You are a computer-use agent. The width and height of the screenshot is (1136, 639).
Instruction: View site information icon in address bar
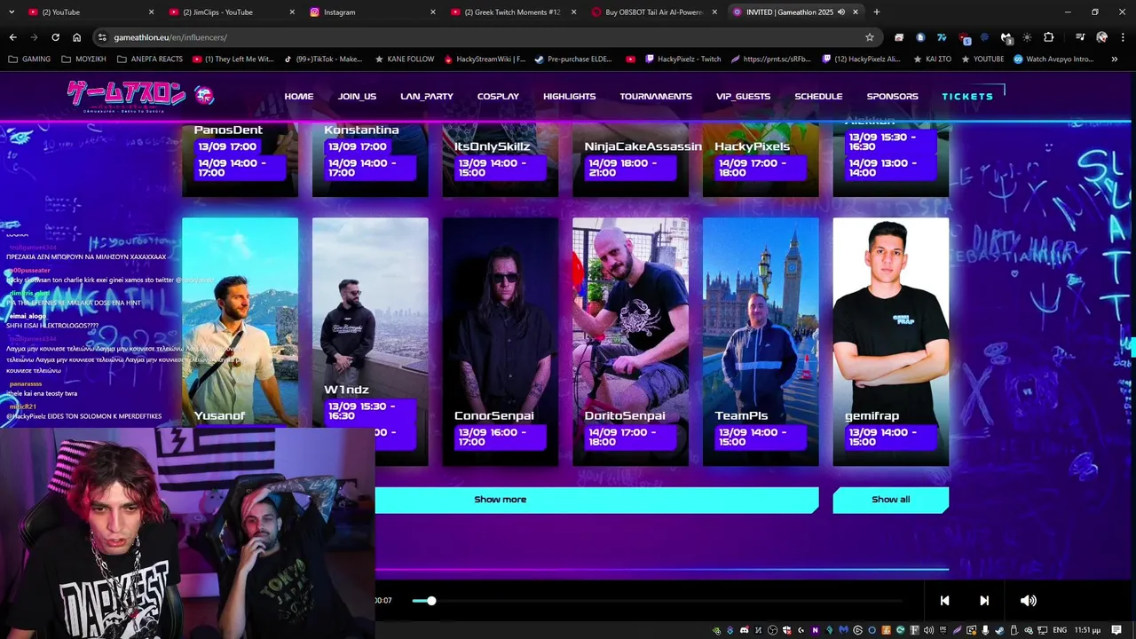(102, 37)
